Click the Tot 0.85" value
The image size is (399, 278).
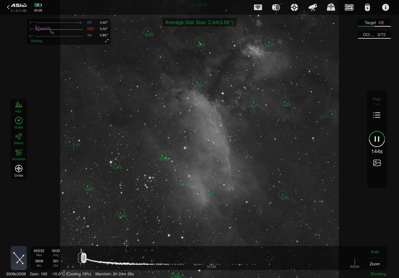(x=104, y=35)
